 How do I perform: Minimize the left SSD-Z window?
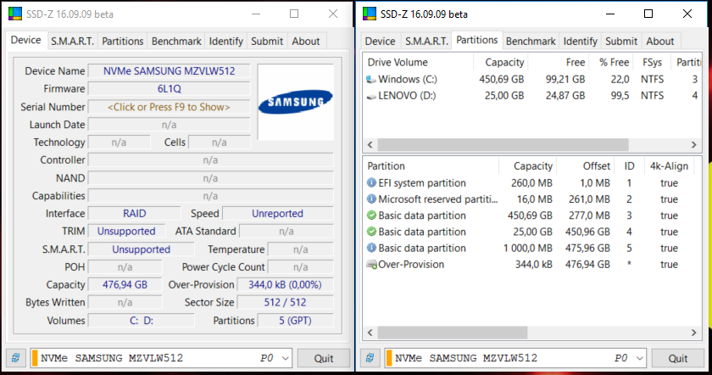(x=256, y=14)
